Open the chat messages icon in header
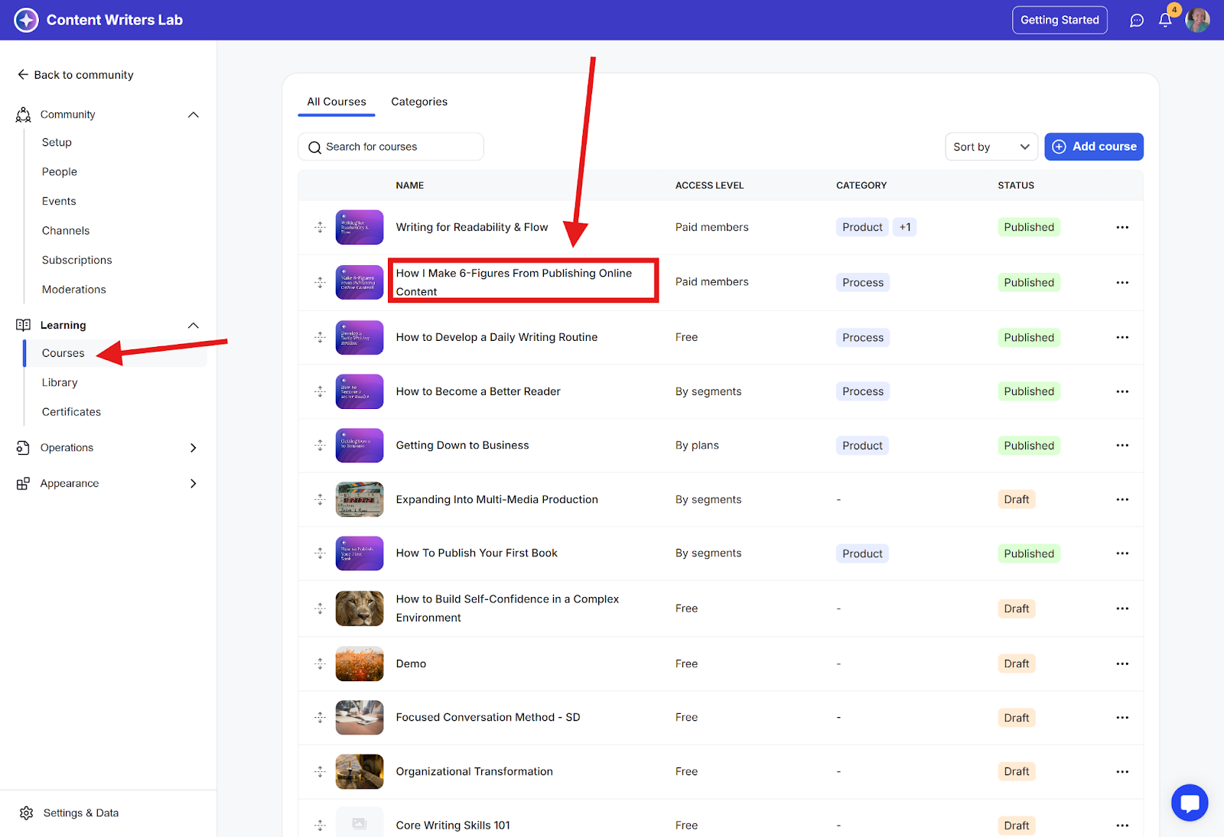 pos(1137,21)
